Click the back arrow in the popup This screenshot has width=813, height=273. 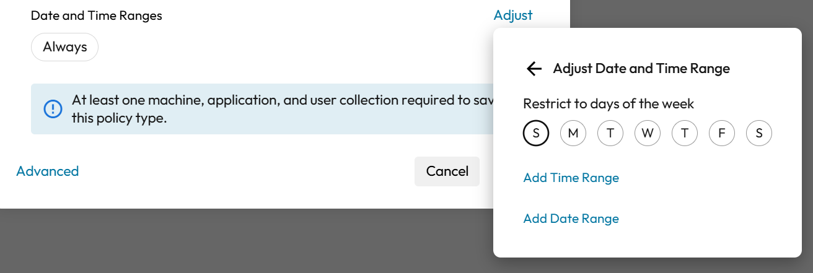point(534,69)
